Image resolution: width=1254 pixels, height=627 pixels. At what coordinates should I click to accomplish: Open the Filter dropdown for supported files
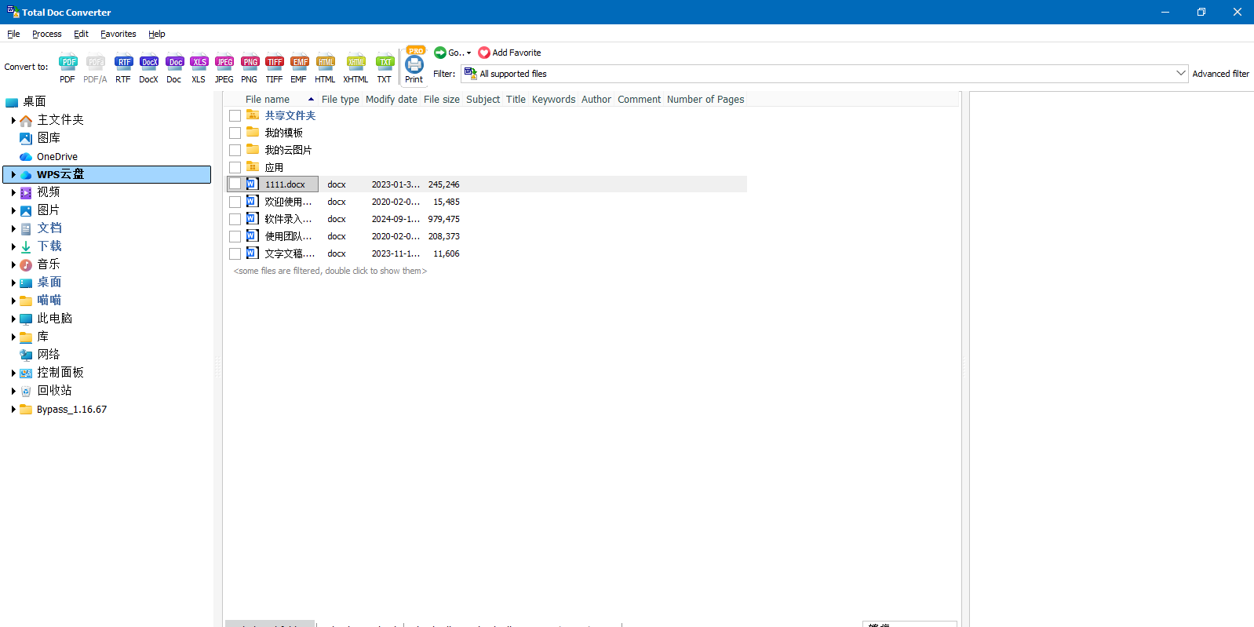[1180, 74]
